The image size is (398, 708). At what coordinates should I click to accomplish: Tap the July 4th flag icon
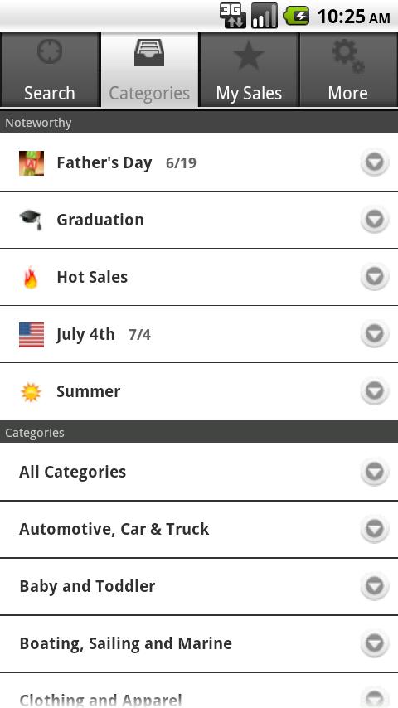click(32, 335)
